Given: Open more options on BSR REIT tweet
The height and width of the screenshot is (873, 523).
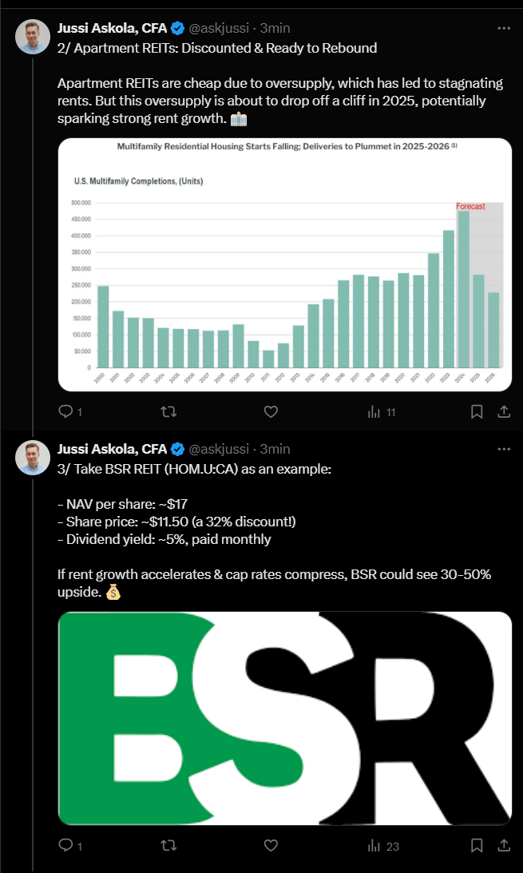Looking at the screenshot, I should [503, 448].
